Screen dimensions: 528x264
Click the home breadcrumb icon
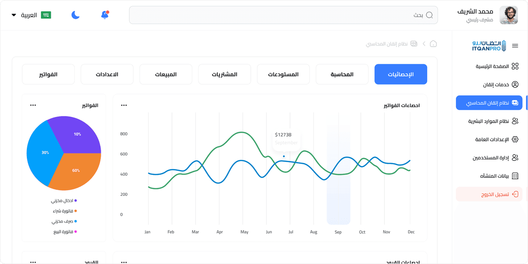(433, 44)
